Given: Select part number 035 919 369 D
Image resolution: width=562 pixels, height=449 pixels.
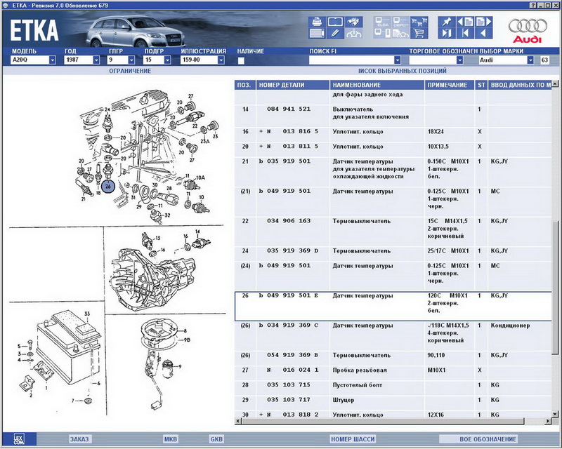Looking at the screenshot, I should [x=292, y=250].
